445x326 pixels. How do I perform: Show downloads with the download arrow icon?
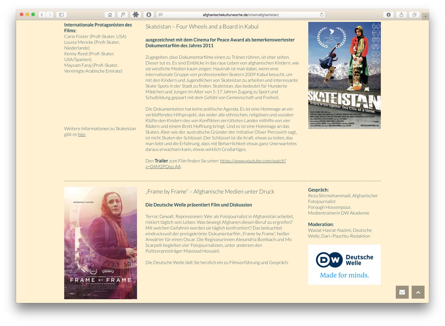[389, 15]
